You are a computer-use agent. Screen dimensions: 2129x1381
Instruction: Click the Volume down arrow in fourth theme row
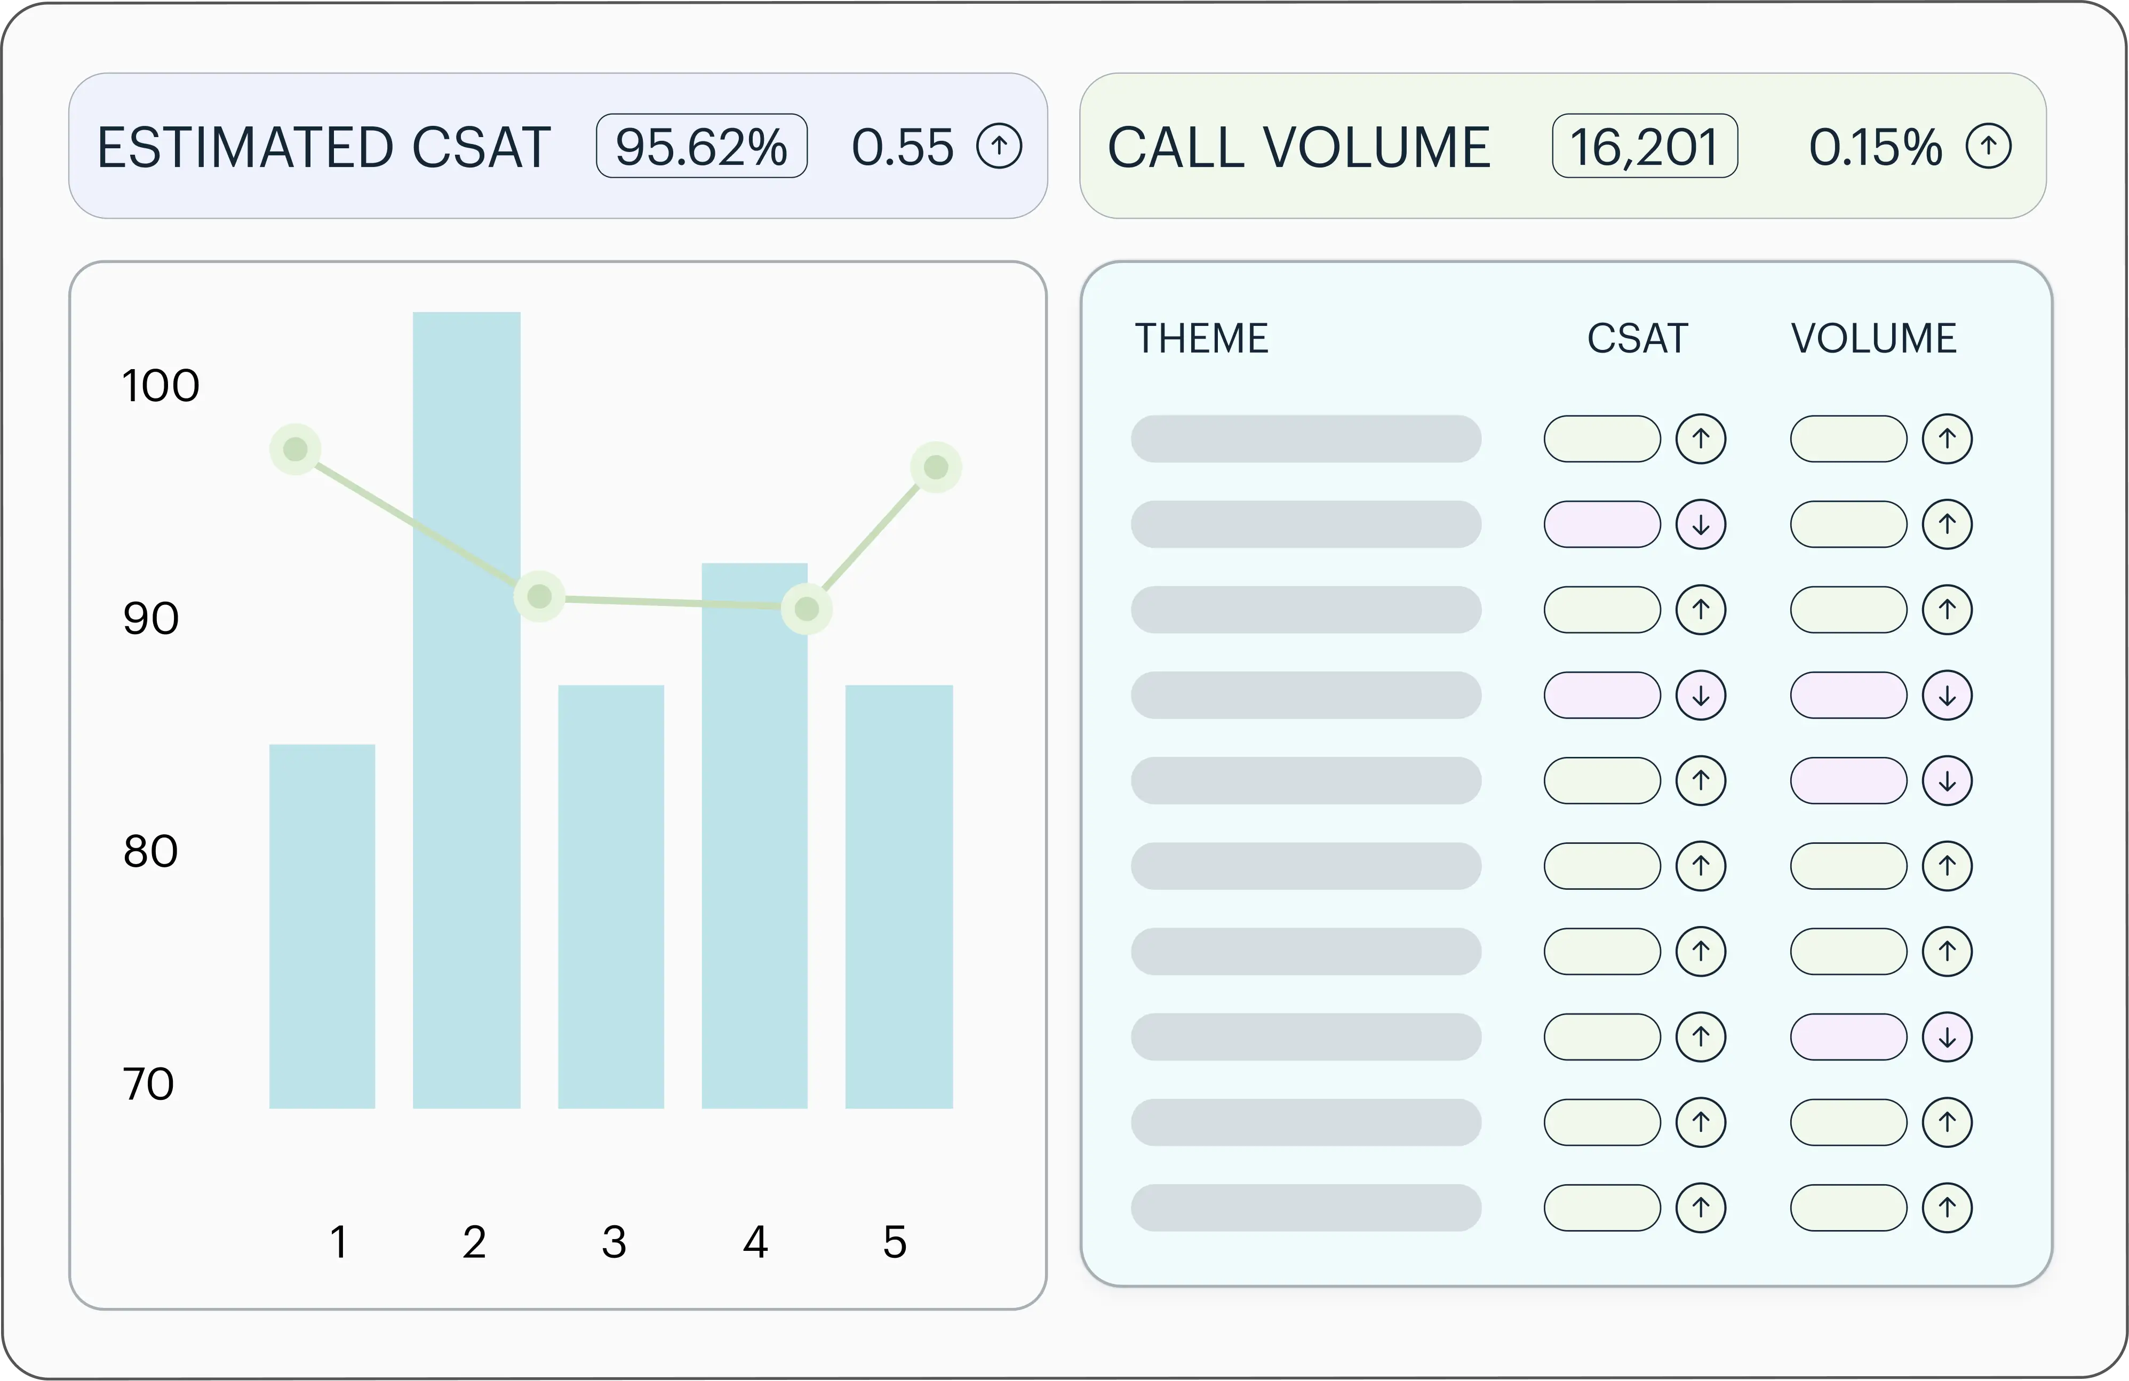coord(1947,696)
